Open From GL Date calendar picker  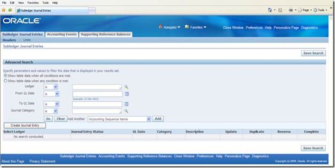(x=127, y=94)
